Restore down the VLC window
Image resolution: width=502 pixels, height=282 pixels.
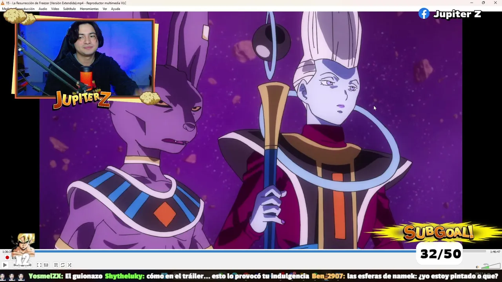click(483, 3)
